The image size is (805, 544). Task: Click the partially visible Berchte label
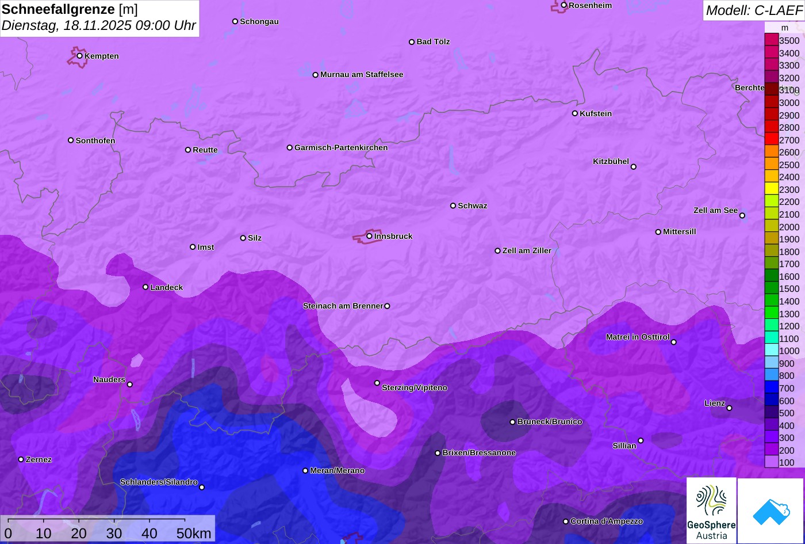pyautogui.click(x=749, y=88)
